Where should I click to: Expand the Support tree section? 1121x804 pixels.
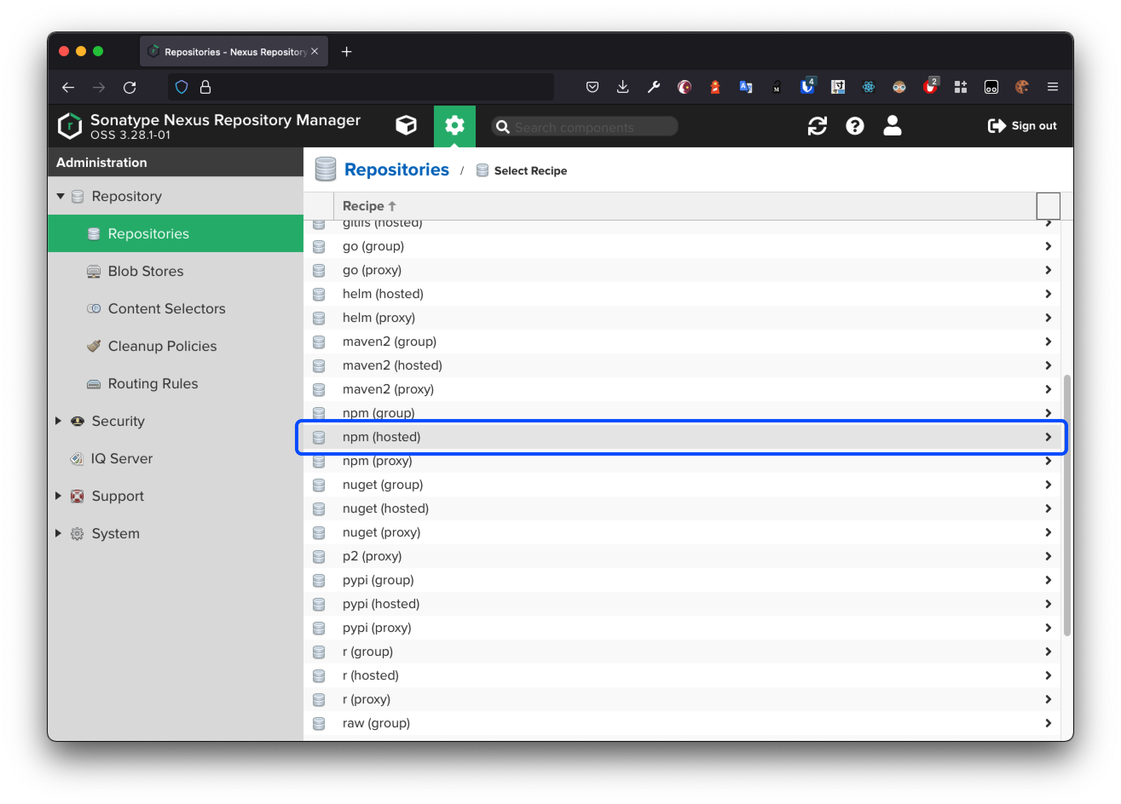[x=58, y=496]
